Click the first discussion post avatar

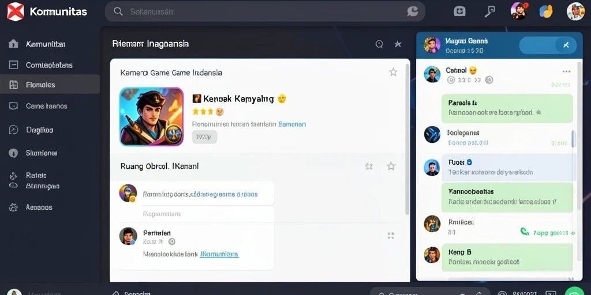tap(128, 193)
